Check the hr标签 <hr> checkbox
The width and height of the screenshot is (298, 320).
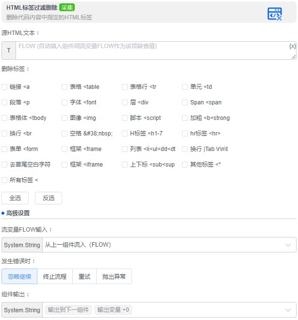[x=185, y=134]
